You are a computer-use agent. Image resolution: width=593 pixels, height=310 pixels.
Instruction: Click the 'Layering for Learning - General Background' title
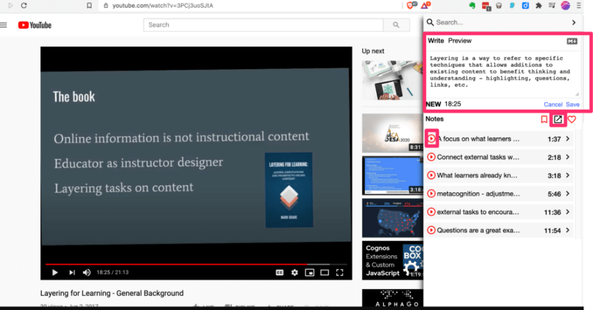[x=112, y=294]
